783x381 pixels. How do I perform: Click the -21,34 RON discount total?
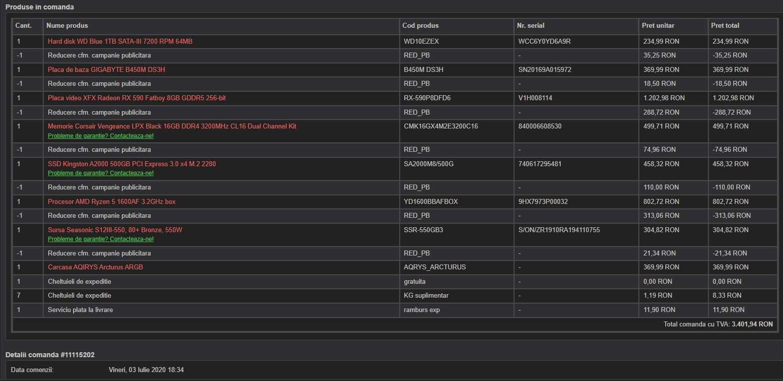pyautogui.click(x=730, y=253)
